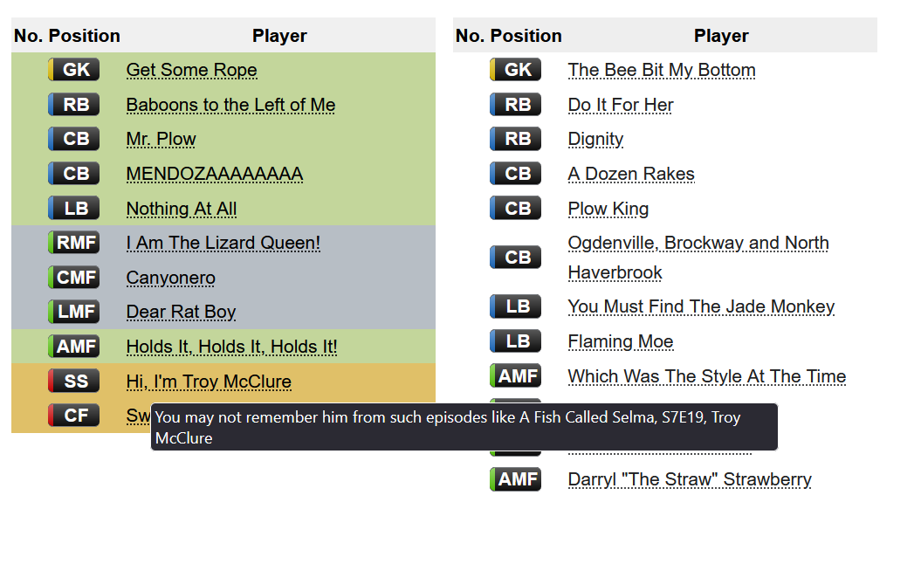Viewport: 921px width, 564px height.
Task: Click the LMF badge beside Dear Rat Boy
Action: pos(74,312)
